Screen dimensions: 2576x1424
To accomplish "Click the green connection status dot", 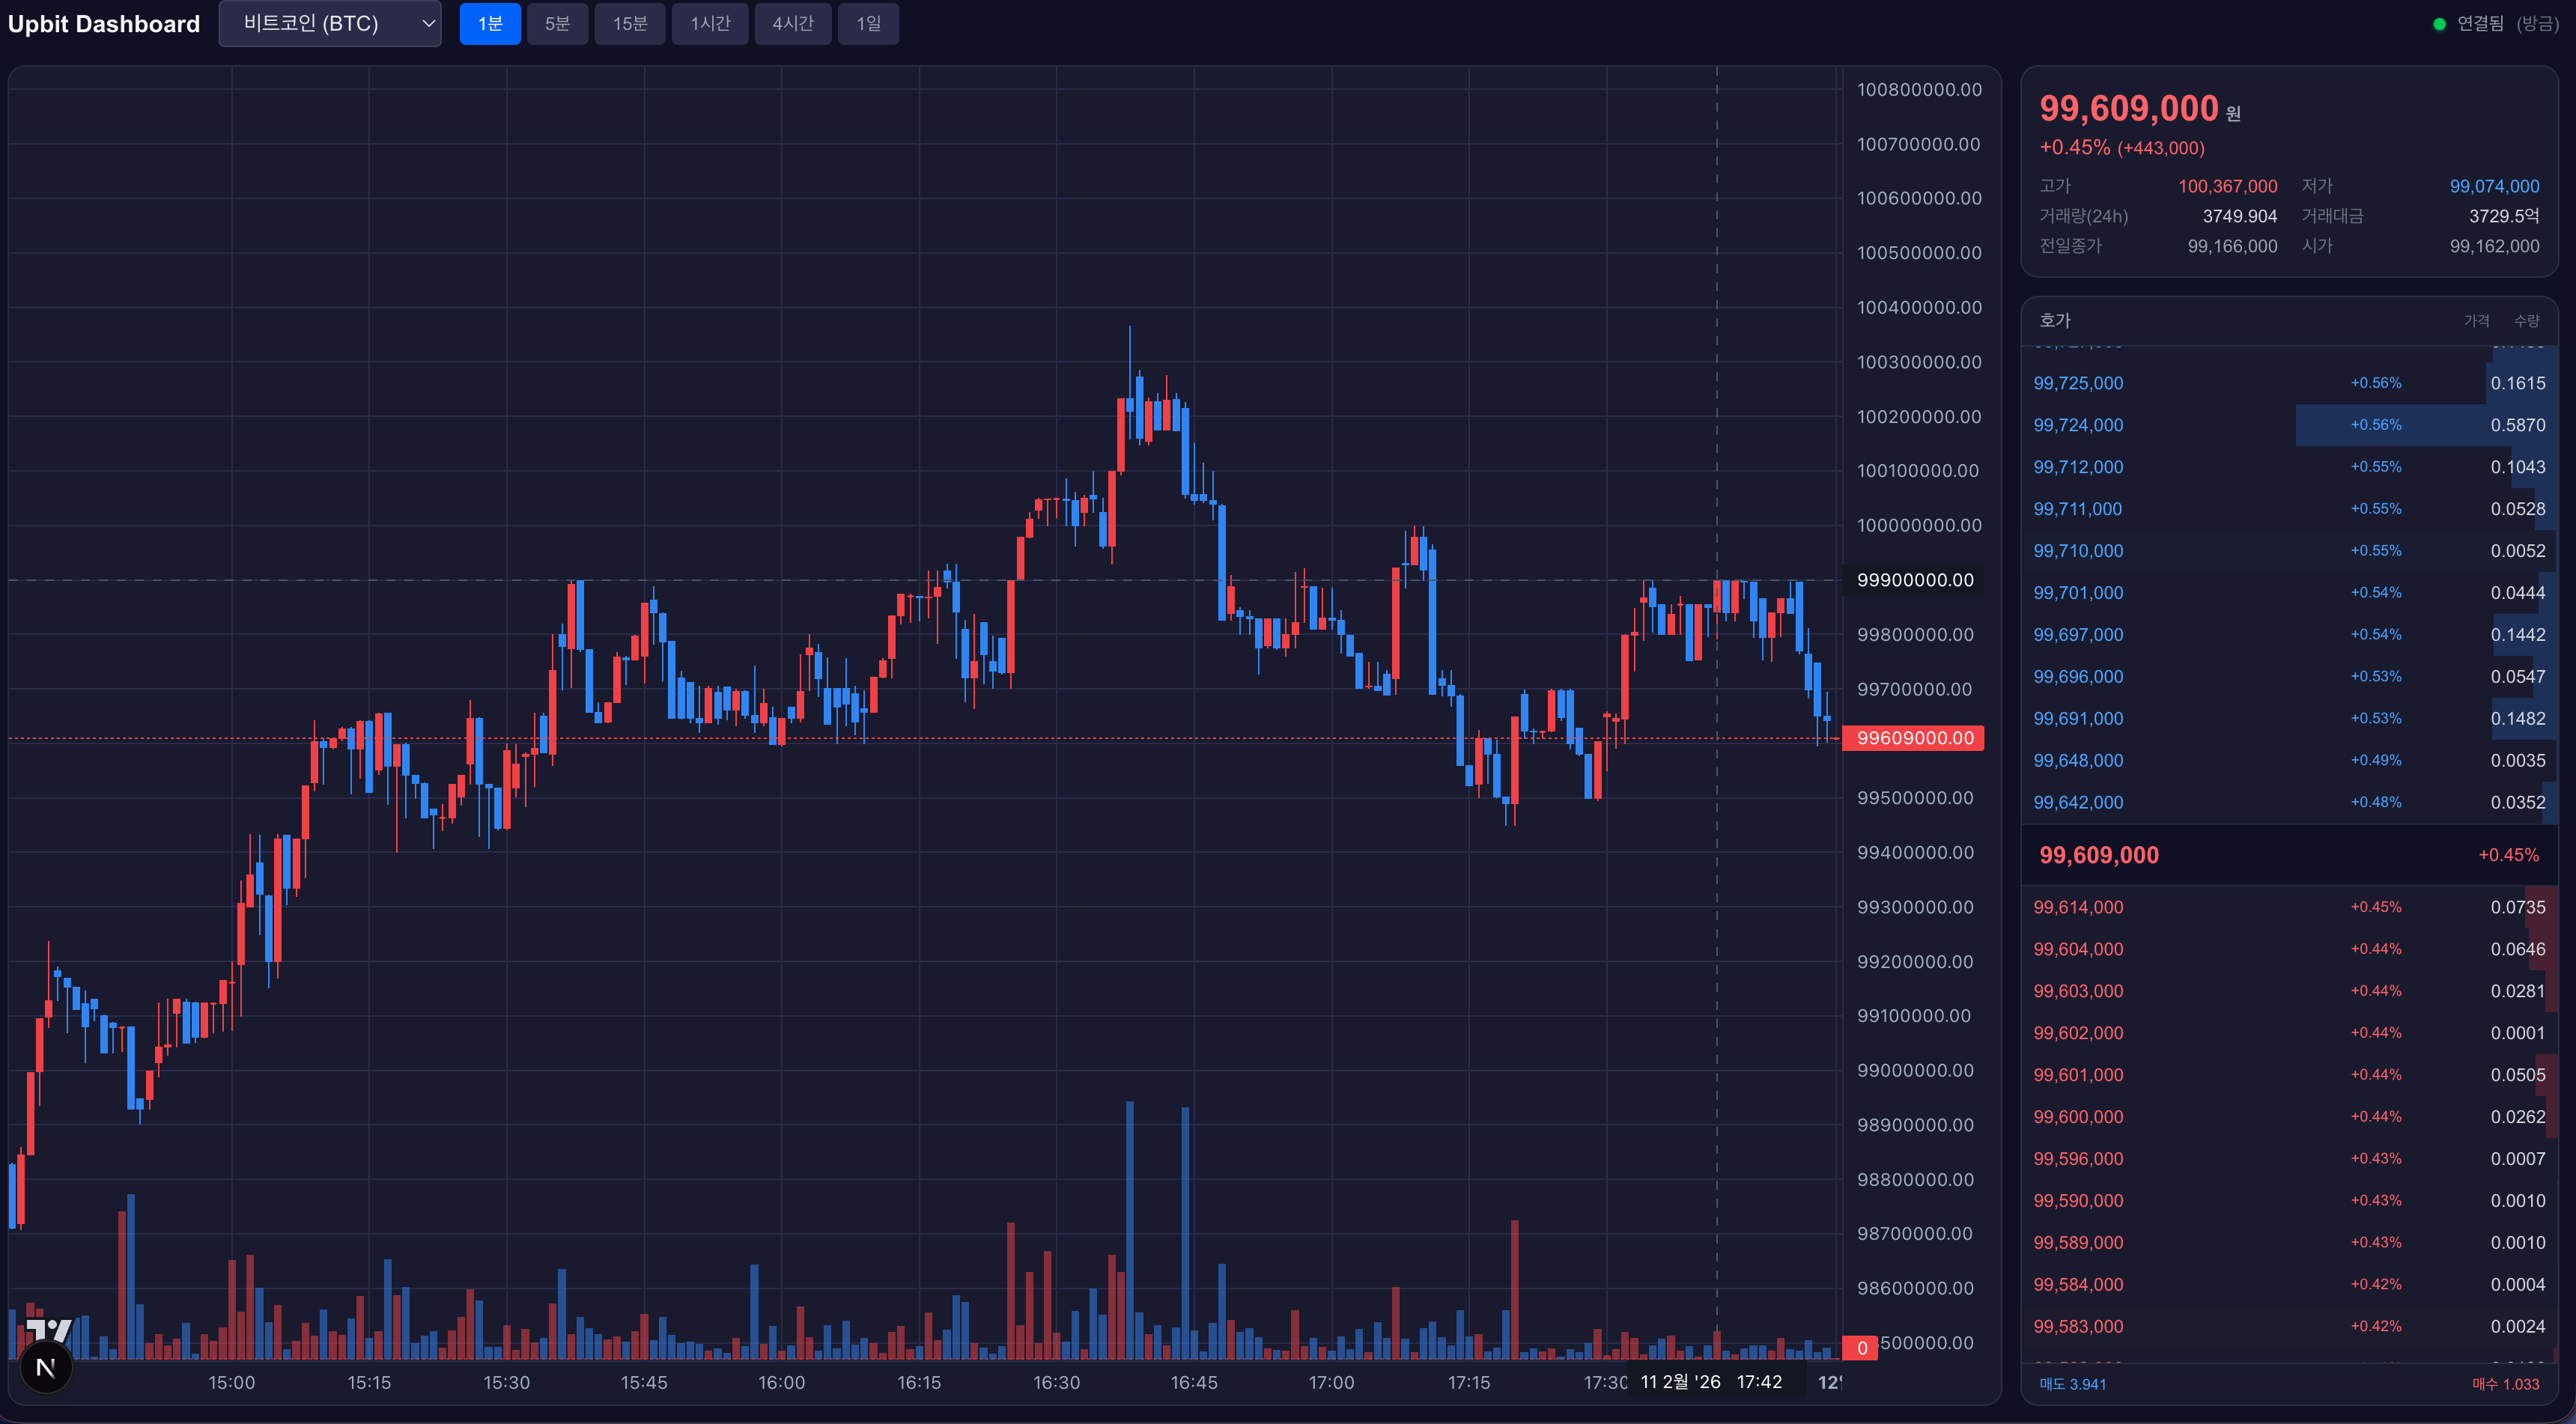I will pos(2439,24).
